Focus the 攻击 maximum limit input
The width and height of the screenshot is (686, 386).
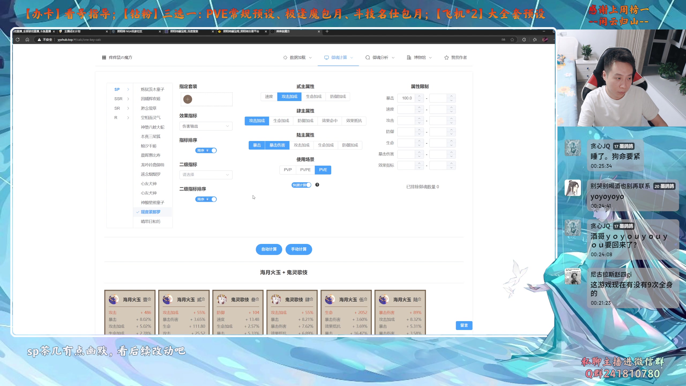pyautogui.click(x=438, y=121)
